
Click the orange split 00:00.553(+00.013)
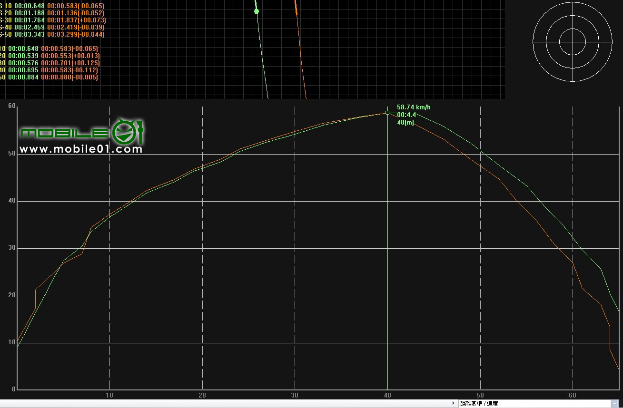70,56
